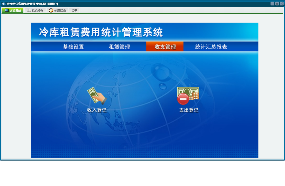Open the 信息操作 menu label
The width and height of the screenshot is (285, 186).
[x=38, y=11]
